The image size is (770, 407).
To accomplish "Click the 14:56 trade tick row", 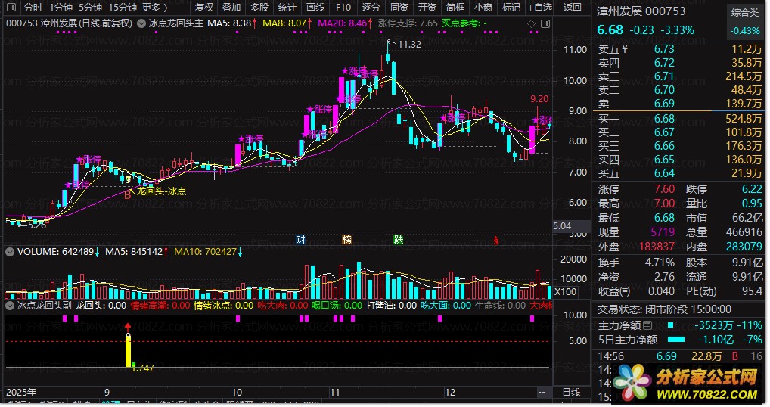I will coord(680,356).
